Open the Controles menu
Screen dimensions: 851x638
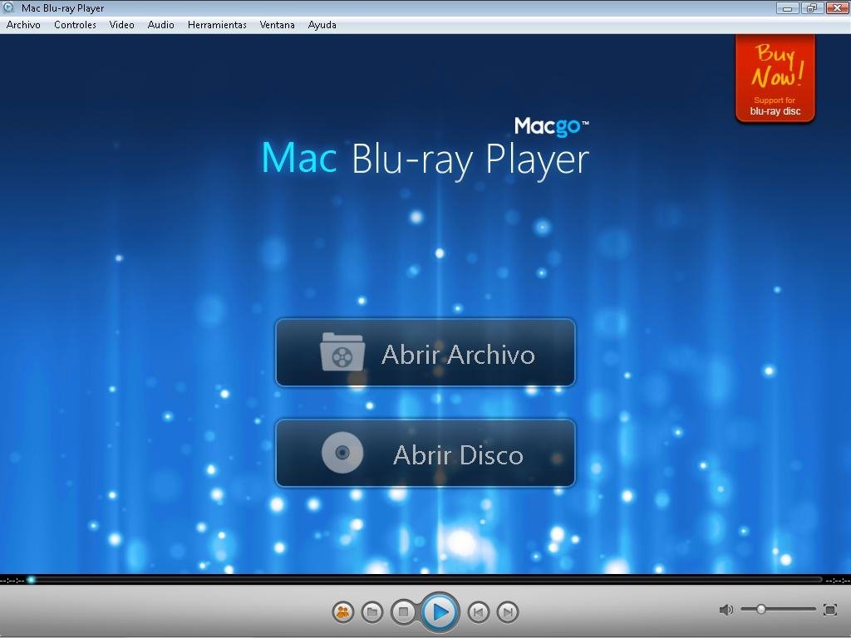coord(75,25)
